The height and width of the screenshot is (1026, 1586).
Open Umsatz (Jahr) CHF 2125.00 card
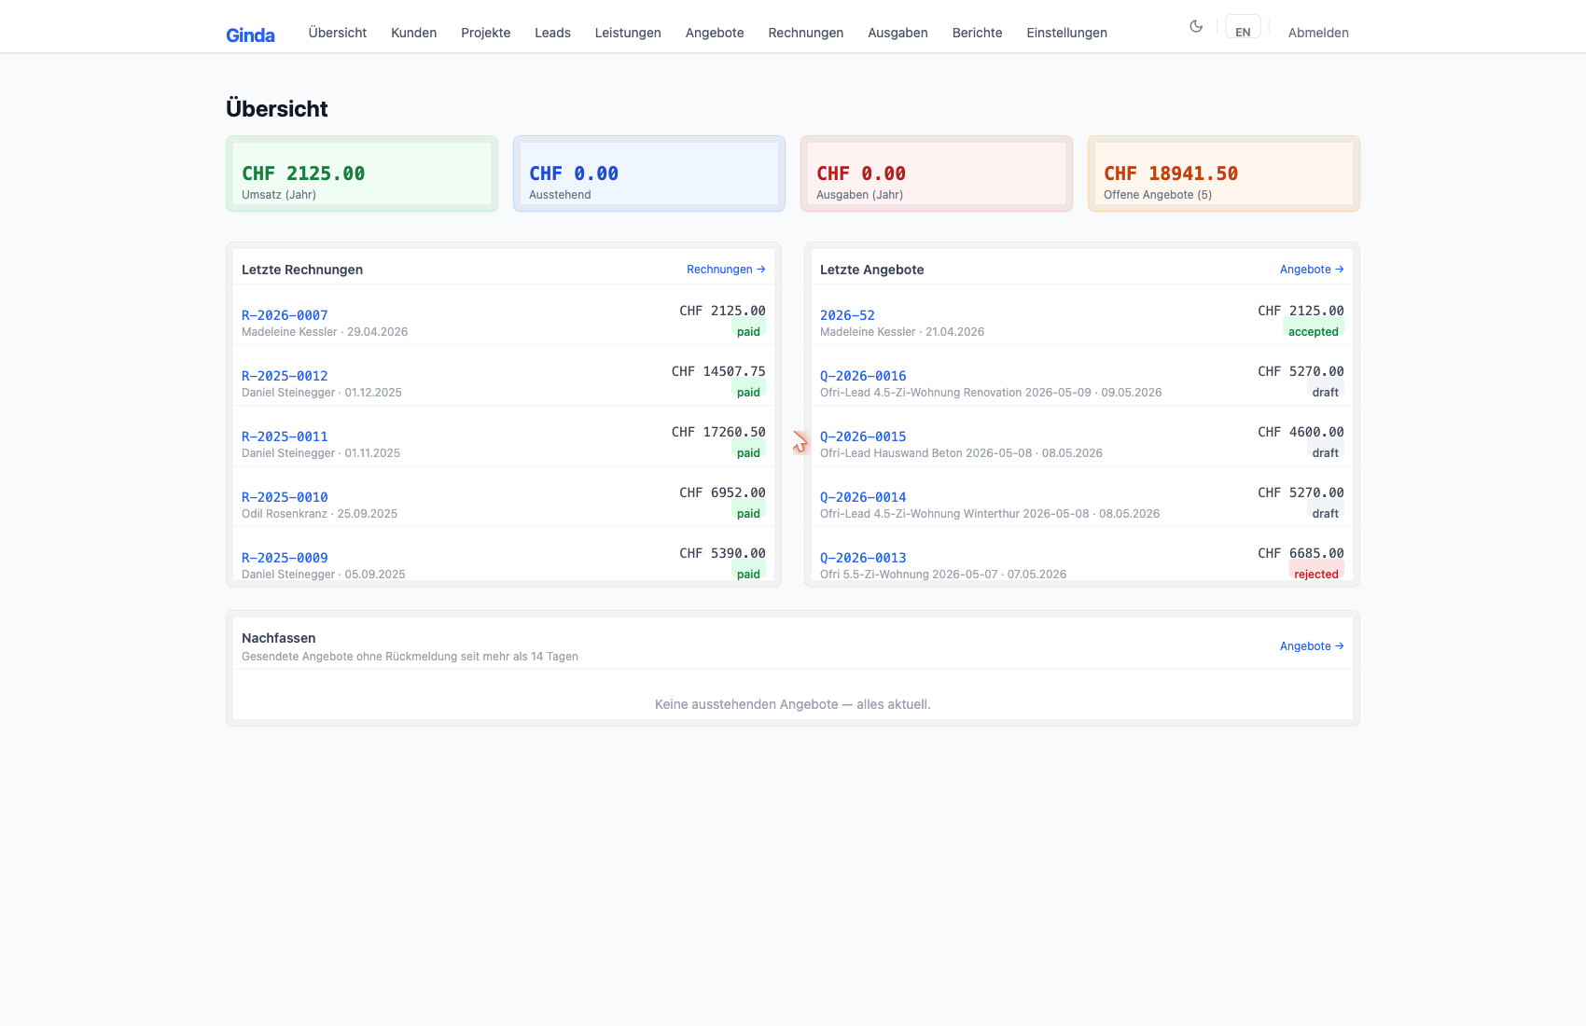pos(362,173)
